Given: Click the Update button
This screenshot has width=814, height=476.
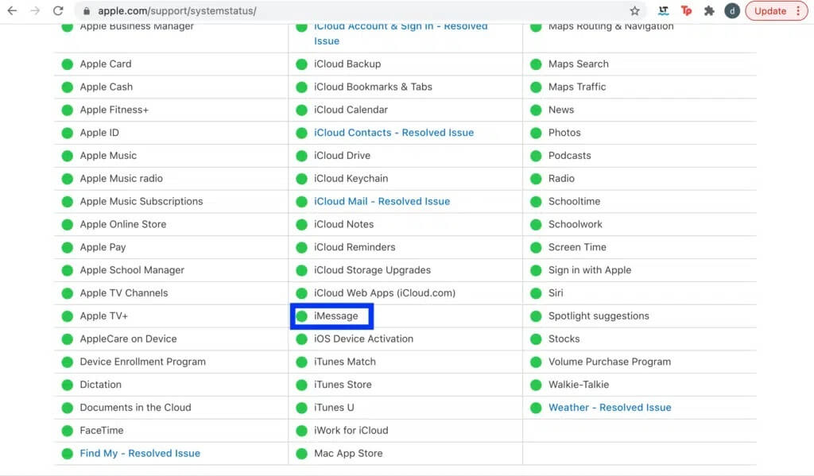Looking at the screenshot, I should (776, 11).
